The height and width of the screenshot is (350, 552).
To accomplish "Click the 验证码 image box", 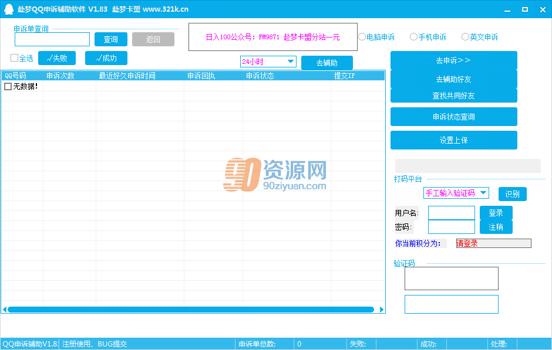I will pos(452,278).
